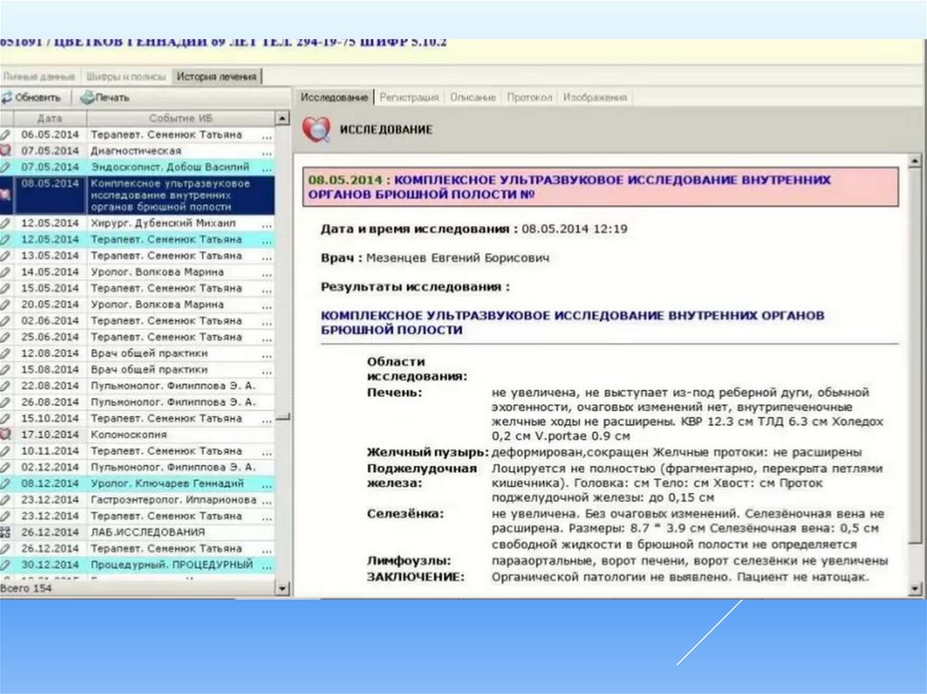Click the pencil icon of 30.12.2014 Процедурный row
The width and height of the screenshot is (927, 694).
pyautogui.click(x=5, y=565)
